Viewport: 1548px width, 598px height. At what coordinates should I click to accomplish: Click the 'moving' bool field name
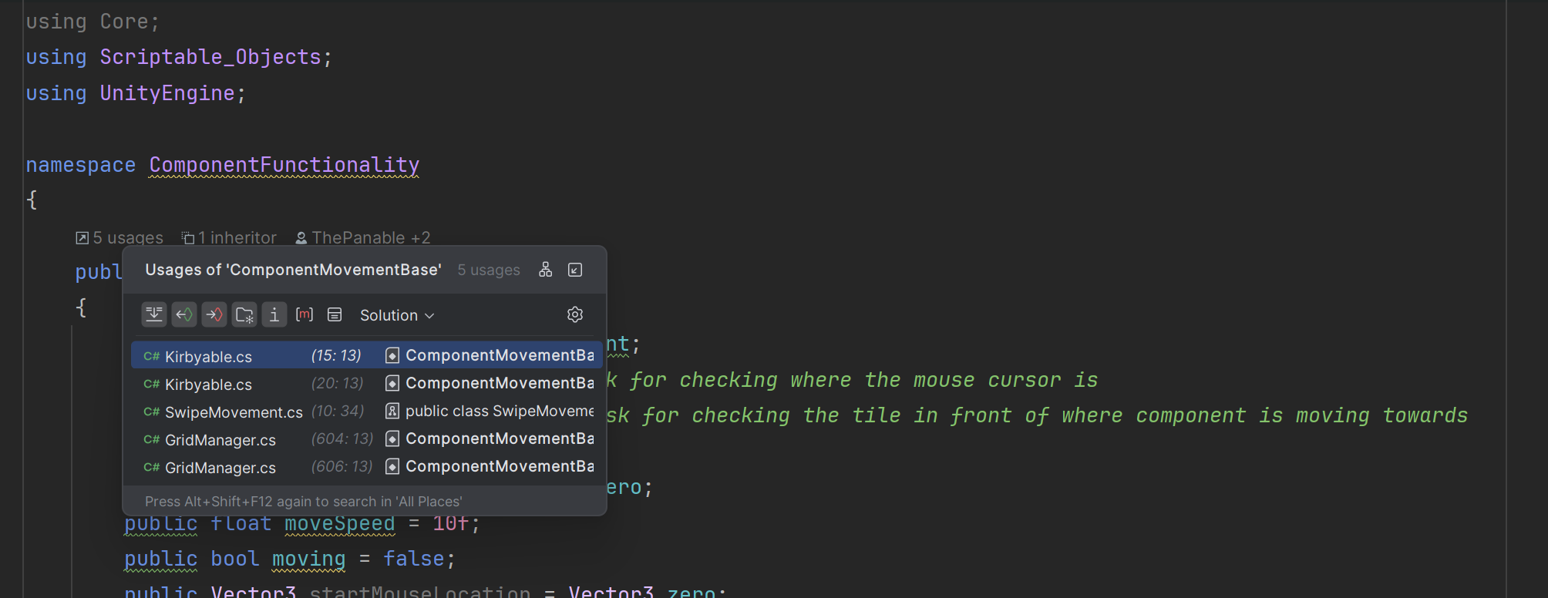(309, 559)
